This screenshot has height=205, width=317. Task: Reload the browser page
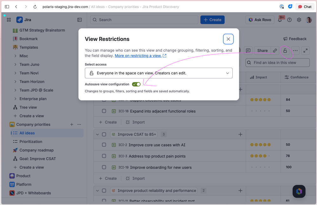tap(35, 7)
